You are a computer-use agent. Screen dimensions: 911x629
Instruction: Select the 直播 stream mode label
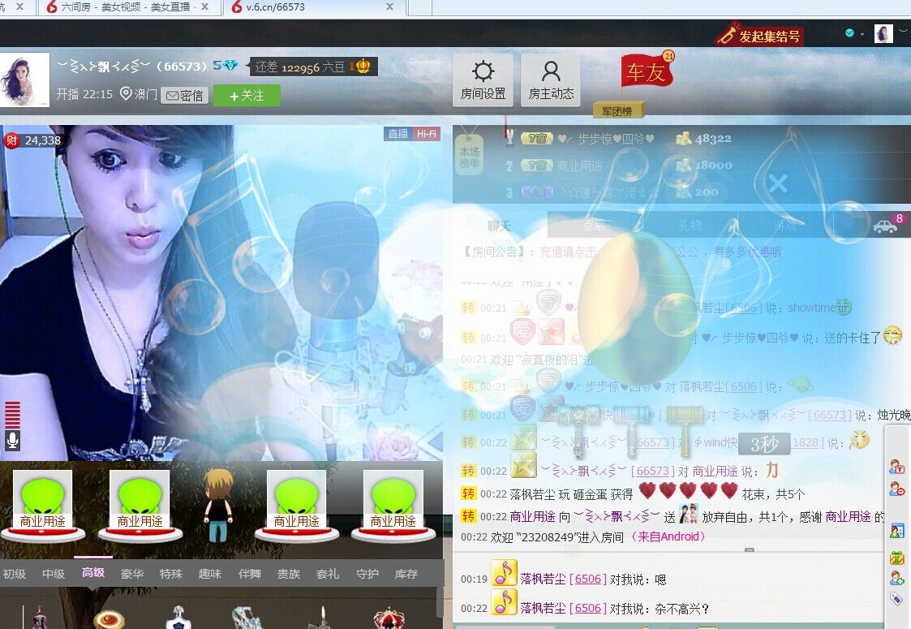398,134
